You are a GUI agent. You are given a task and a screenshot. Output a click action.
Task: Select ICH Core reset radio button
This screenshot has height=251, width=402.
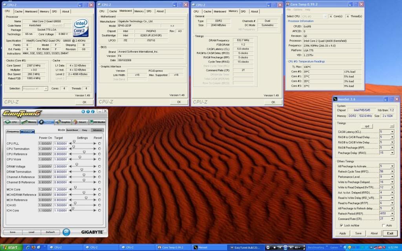click(99, 211)
